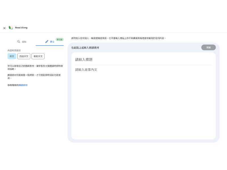Click the Read Along title text

(21, 28)
